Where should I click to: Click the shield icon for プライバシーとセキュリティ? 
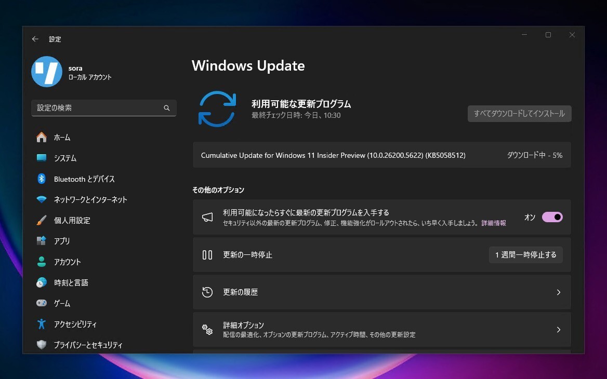pos(42,345)
